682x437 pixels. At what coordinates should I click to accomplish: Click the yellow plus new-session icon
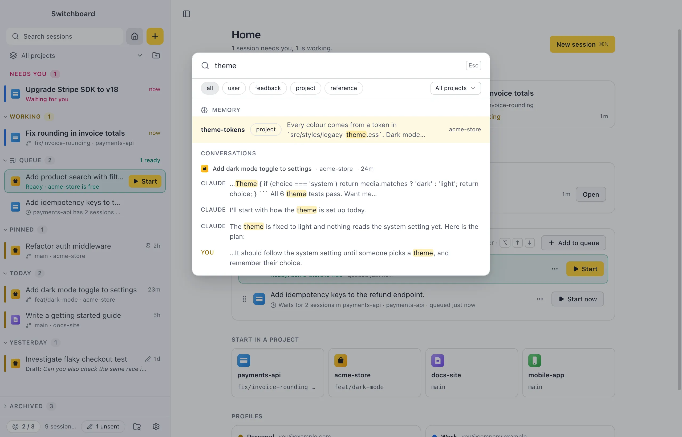pos(155,36)
